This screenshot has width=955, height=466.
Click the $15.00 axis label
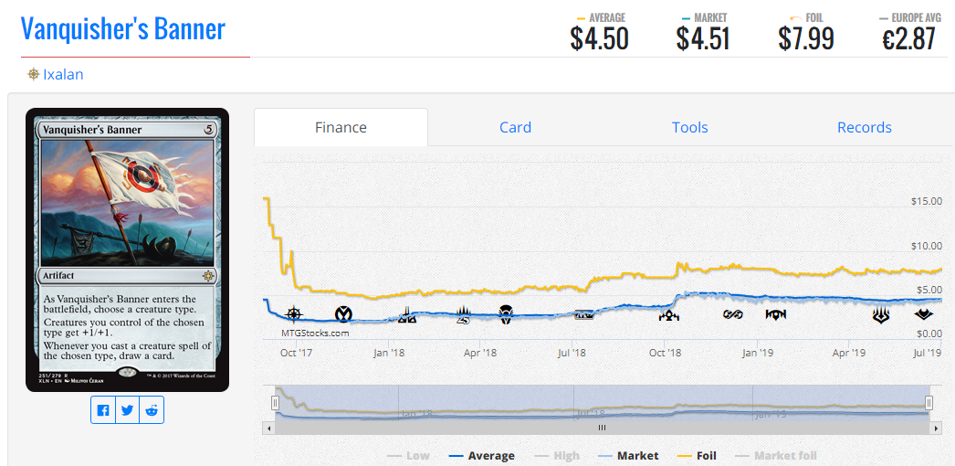926,201
